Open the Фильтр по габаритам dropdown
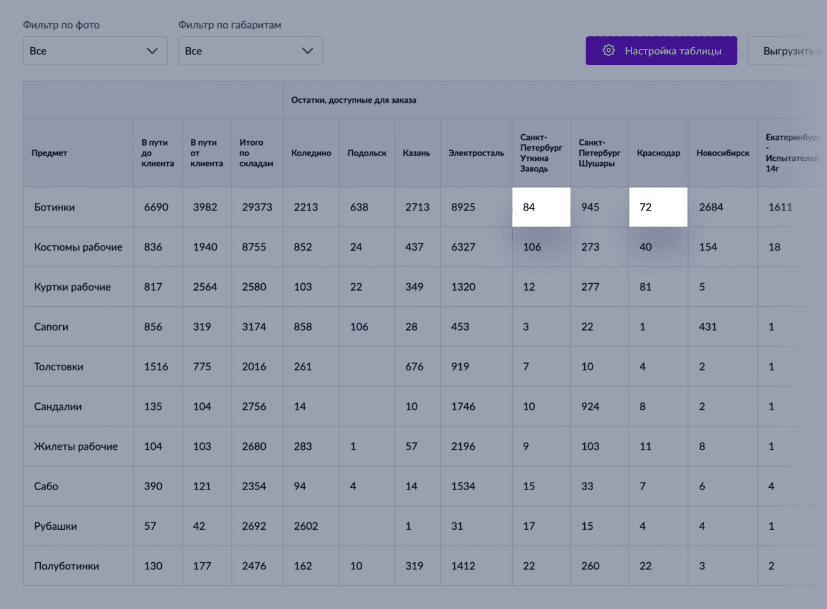This screenshot has width=827, height=609. pos(250,51)
